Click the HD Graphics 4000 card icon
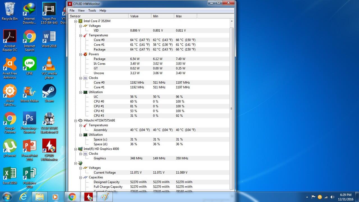Viewport: 359px width, 202px height. (x=80, y=149)
